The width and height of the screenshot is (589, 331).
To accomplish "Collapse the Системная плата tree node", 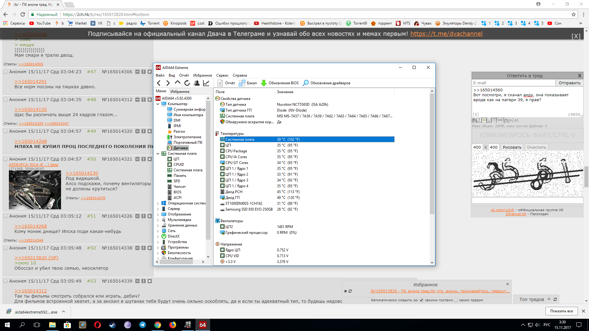I will pos(158,154).
